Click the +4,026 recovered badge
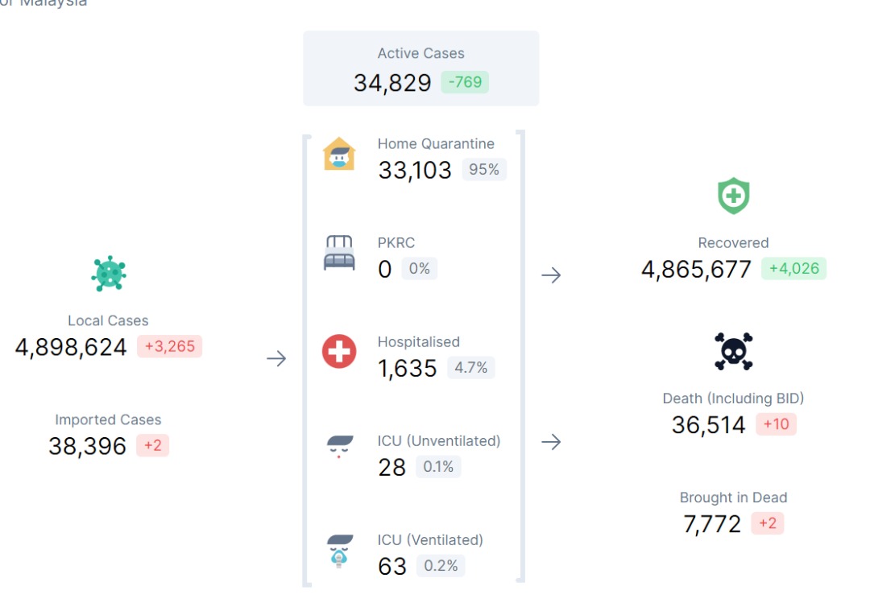The height and width of the screenshot is (607, 870). pyautogui.click(x=793, y=269)
